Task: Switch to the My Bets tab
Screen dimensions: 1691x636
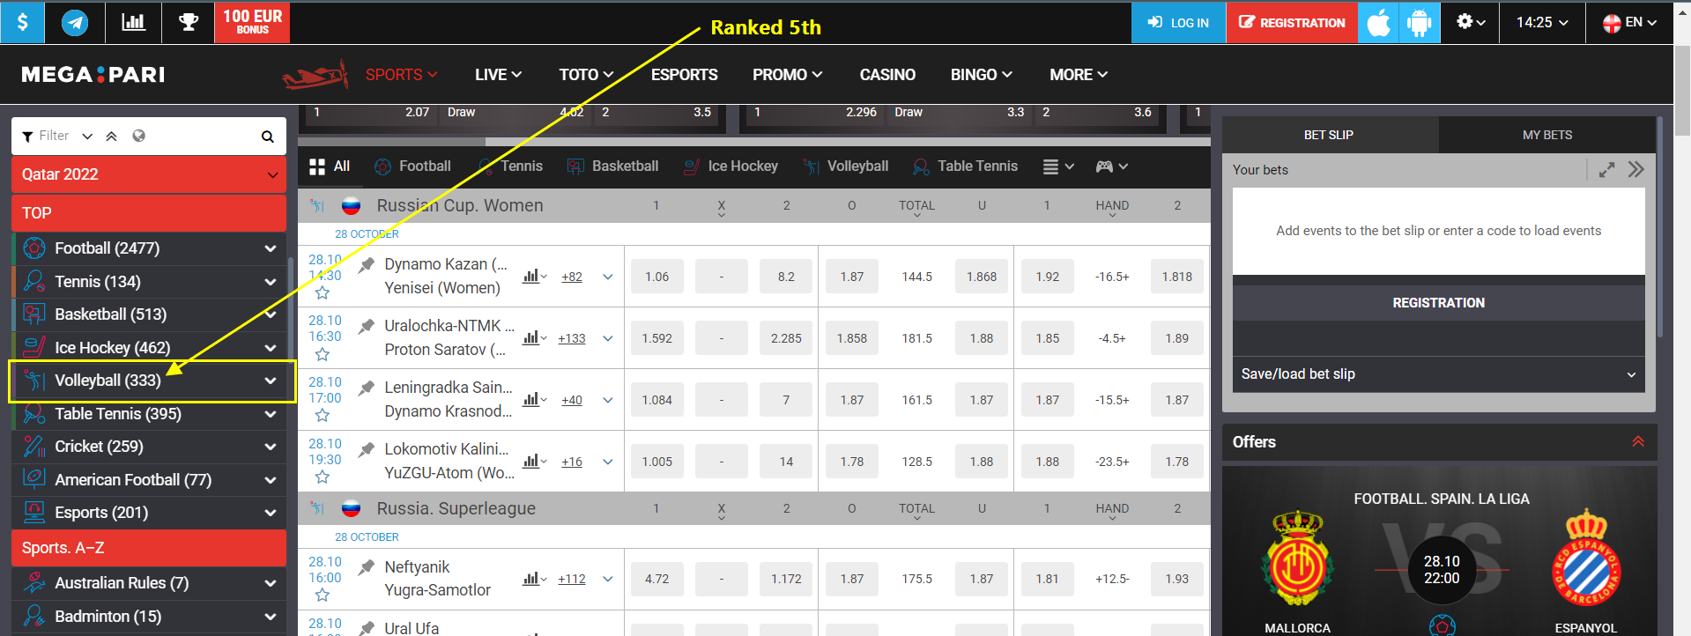Action: coord(1546,135)
